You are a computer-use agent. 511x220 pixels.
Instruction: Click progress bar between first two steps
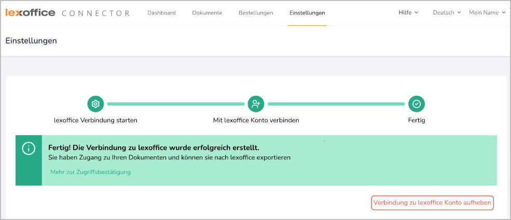click(x=176, y=104)
